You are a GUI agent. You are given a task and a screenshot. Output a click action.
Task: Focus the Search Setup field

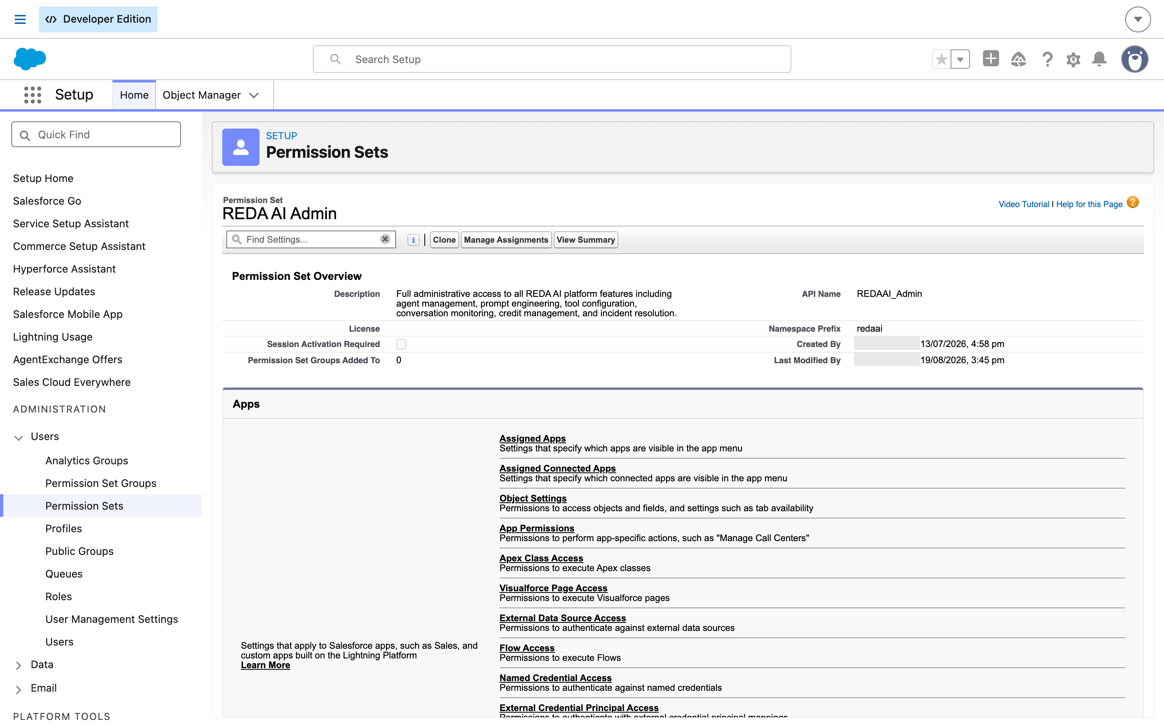pos(552,59)
